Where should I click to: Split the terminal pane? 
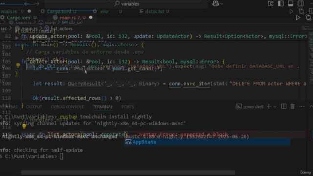[284, 107]
